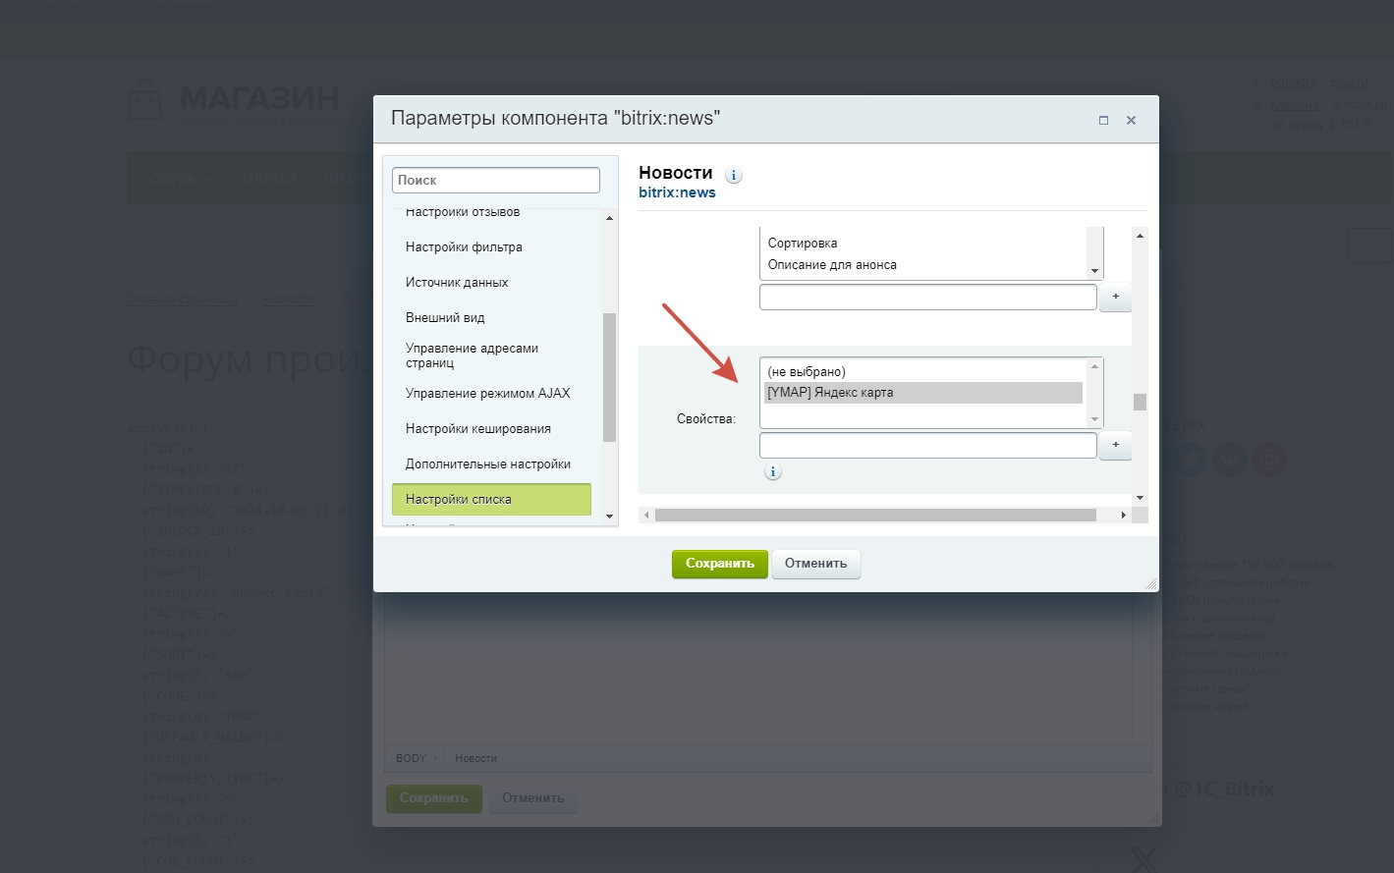Close the bitrix:news parameters dialog

click(x=1131, y=120)
